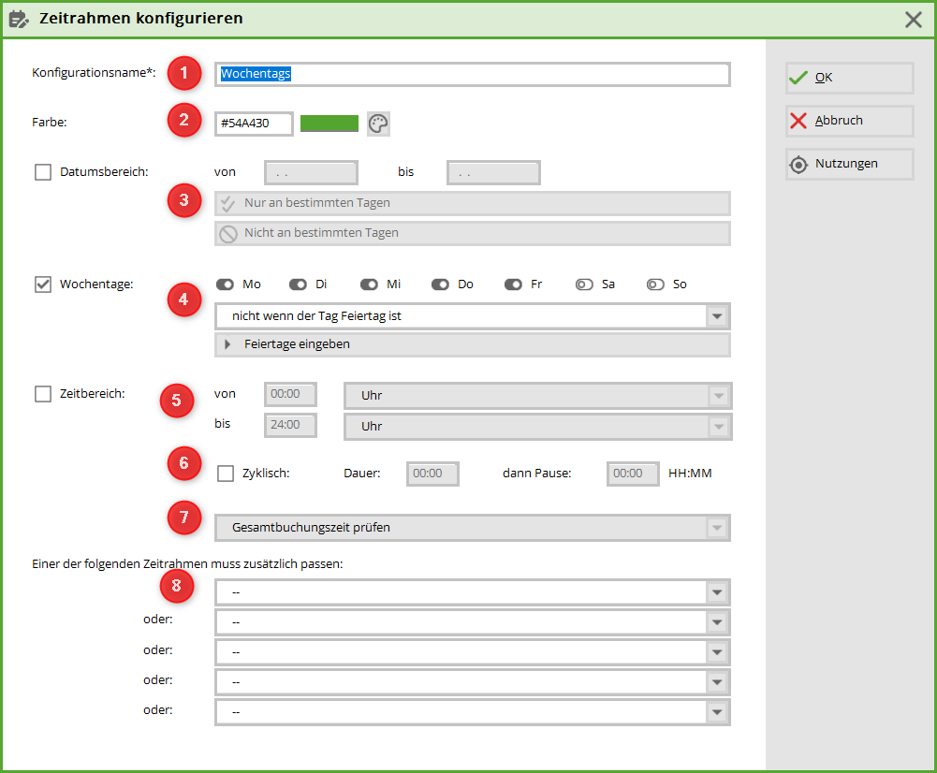Click the red X Abbruch icon
Image resolution: width=937 pixels, height=773 pixels.
798,121
